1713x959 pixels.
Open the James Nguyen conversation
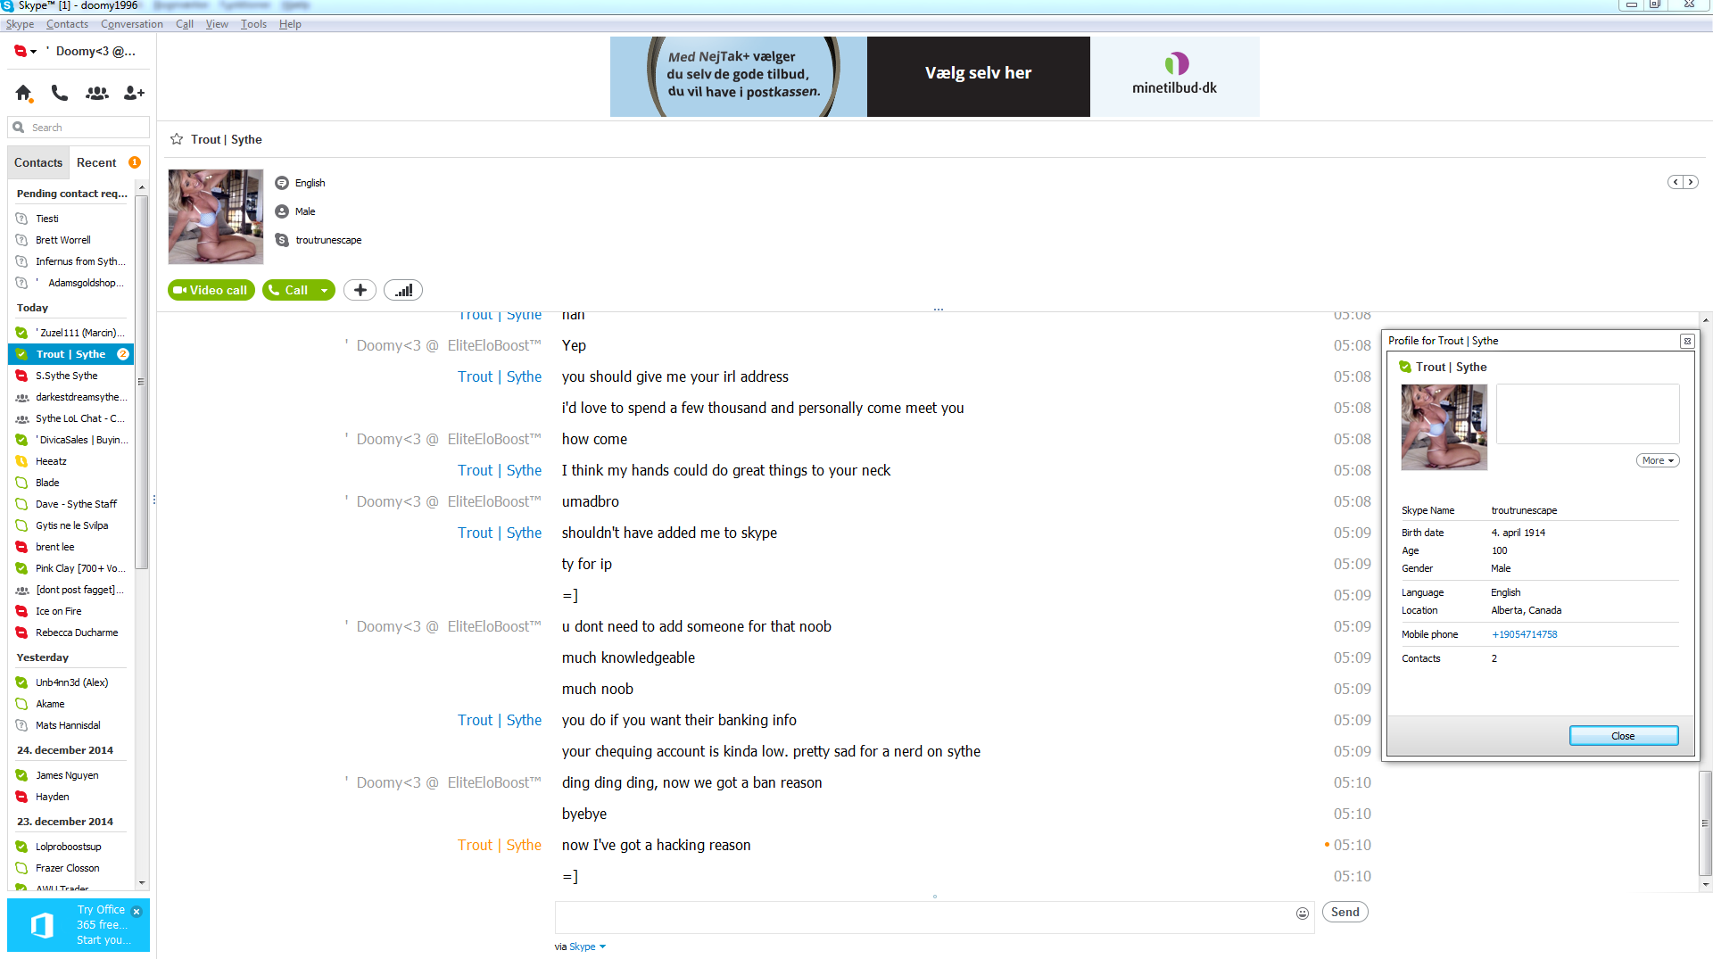click(71, 775)
